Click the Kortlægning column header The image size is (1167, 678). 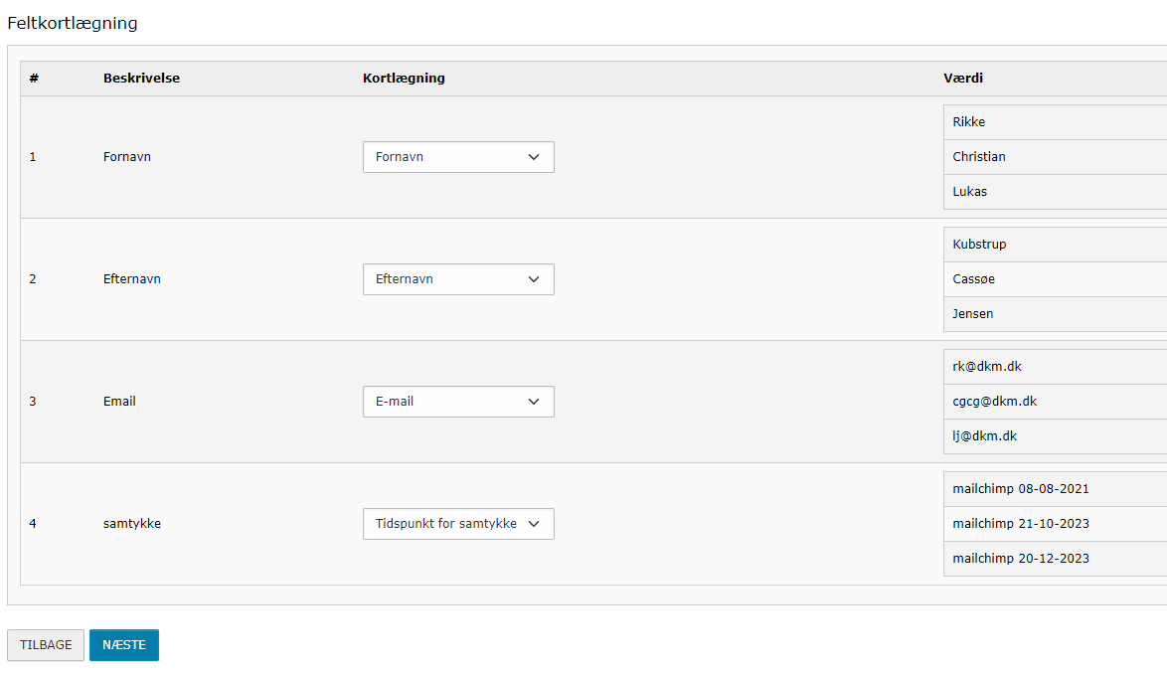(404, 79)
